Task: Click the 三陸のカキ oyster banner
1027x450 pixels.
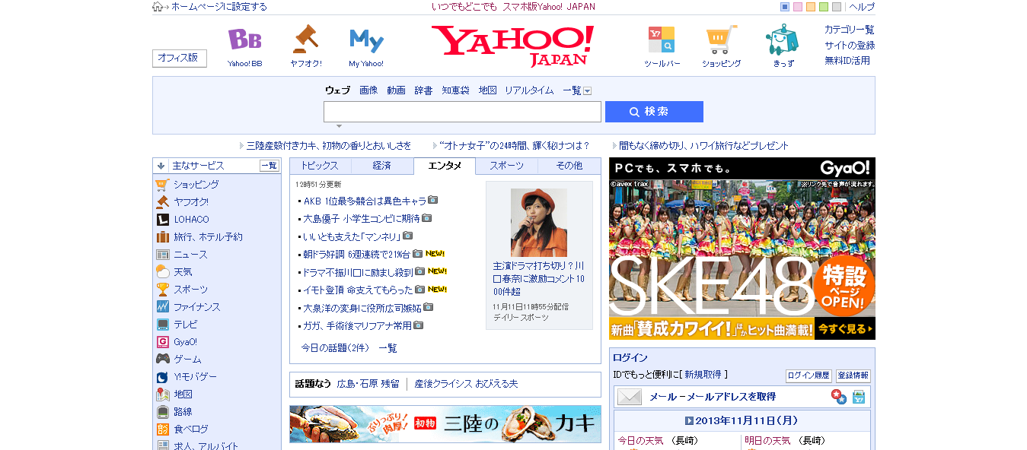Action: click(x=445, y=424)
